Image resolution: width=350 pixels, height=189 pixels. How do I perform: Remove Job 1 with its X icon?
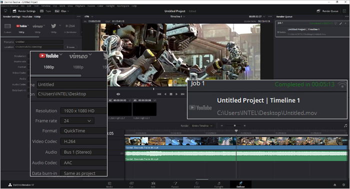tap(345, 23)
